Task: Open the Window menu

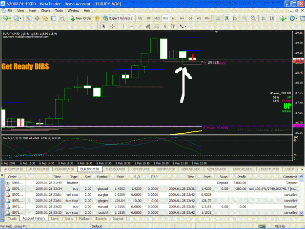Action: point(73,11)
